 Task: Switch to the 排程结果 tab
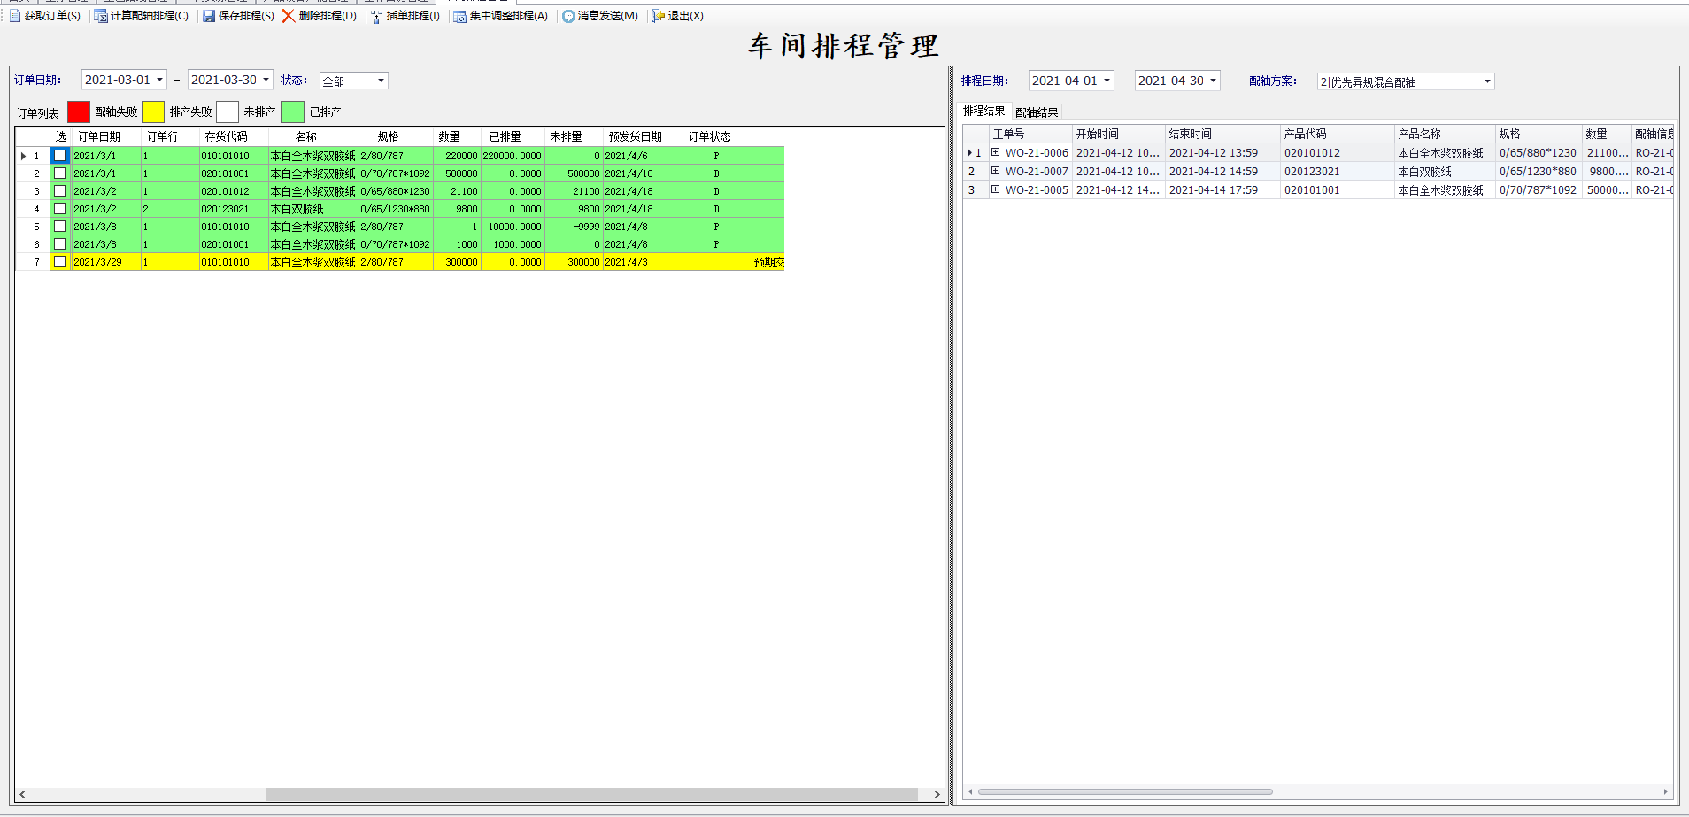983,112
